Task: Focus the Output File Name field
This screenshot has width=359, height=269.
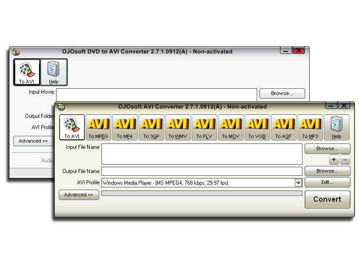Action: click(201, 171)
